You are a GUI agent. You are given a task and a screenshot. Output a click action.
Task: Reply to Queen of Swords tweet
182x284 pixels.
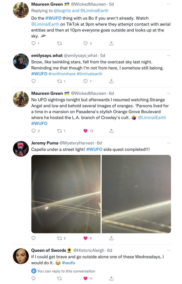(34, 278)
